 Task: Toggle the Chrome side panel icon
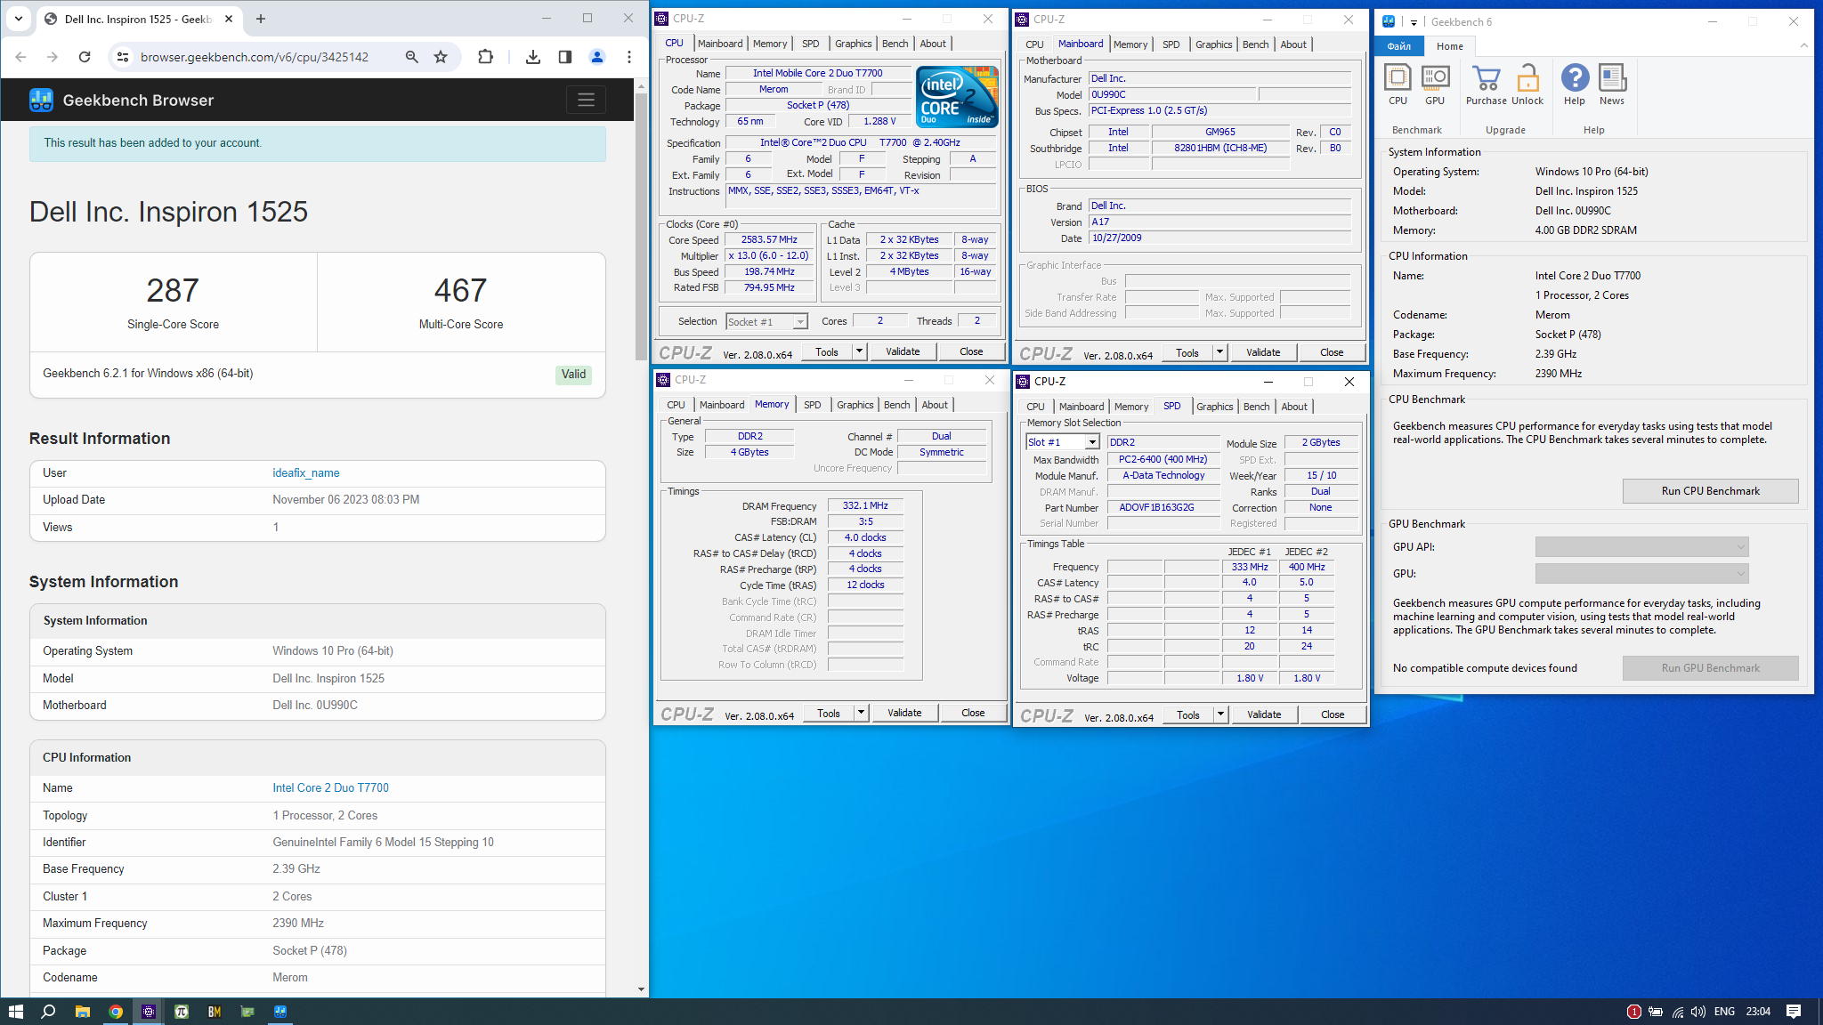pos(565,57)
